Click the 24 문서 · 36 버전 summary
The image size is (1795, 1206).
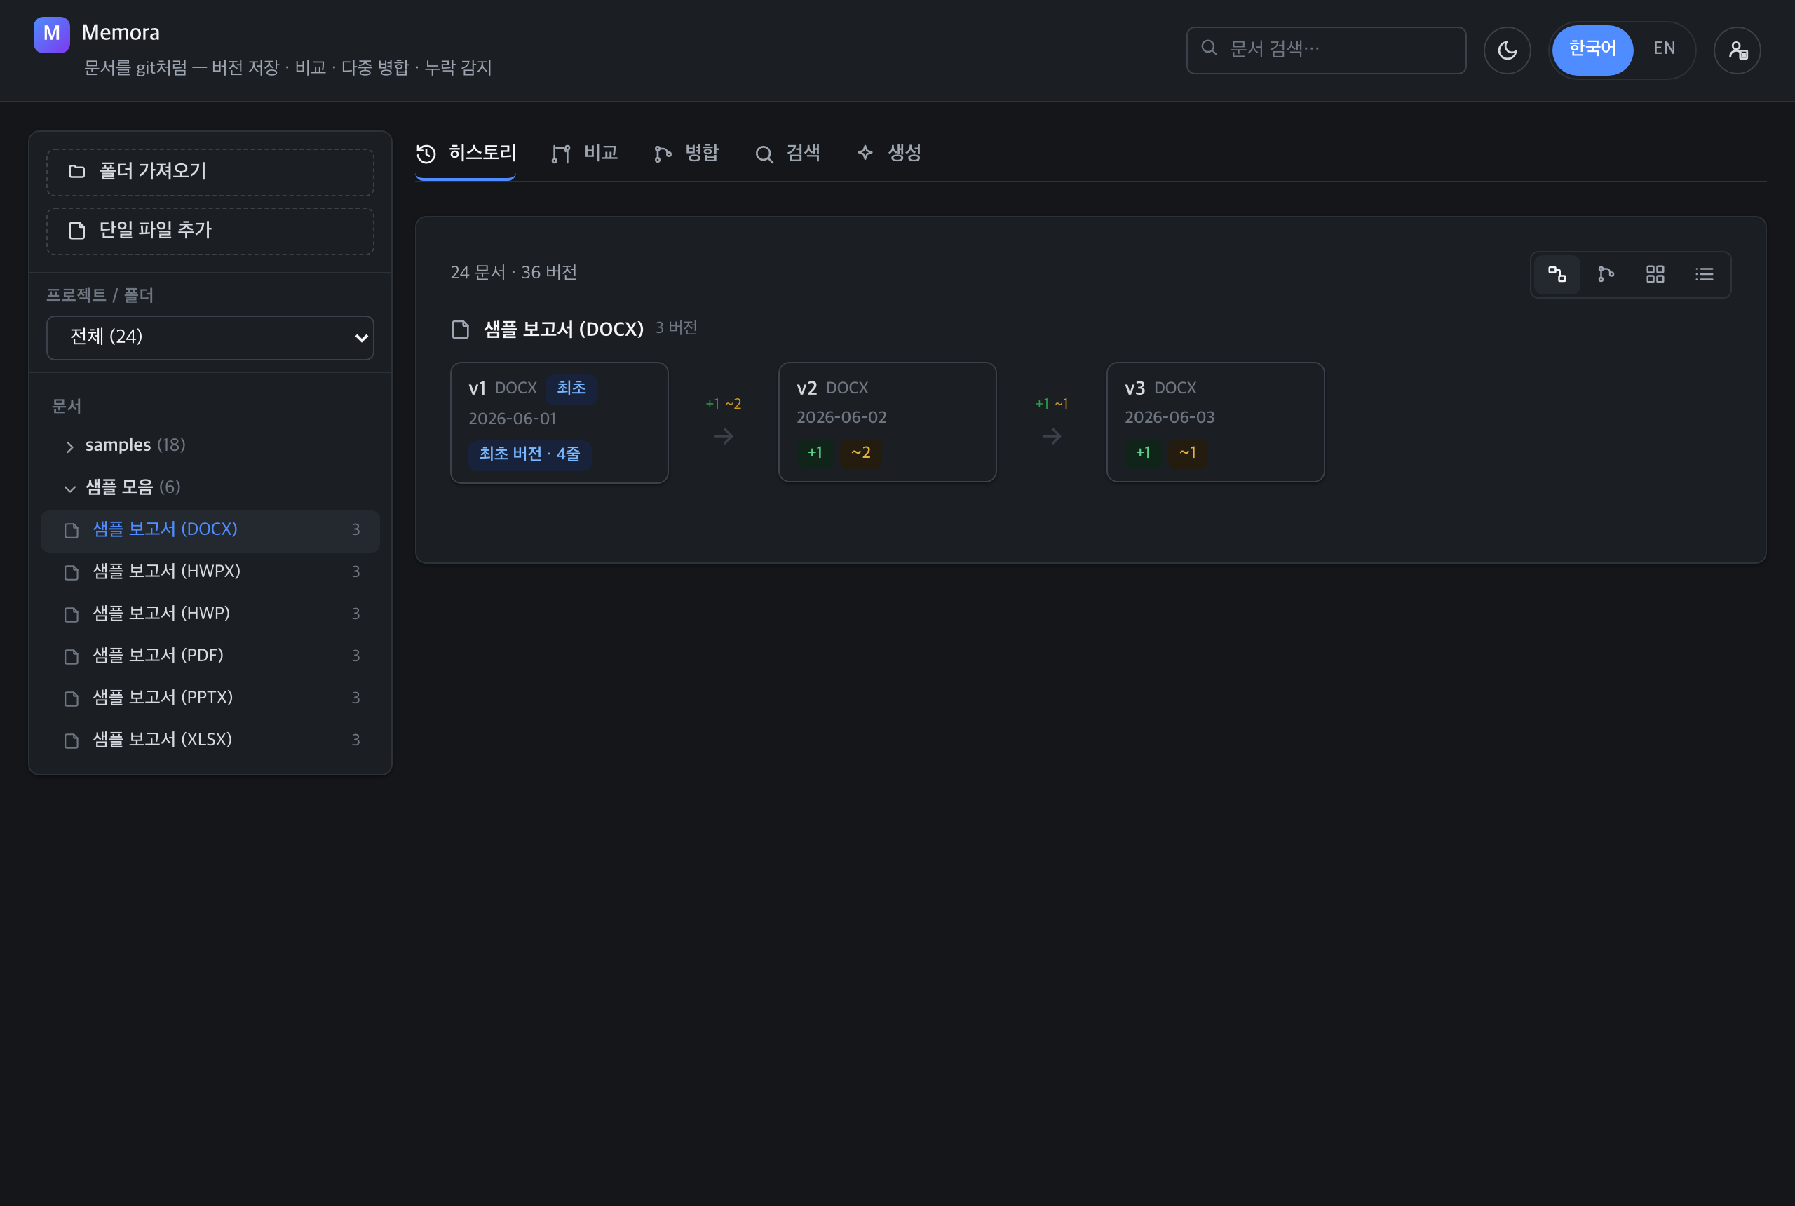click(x=514, y=273)
